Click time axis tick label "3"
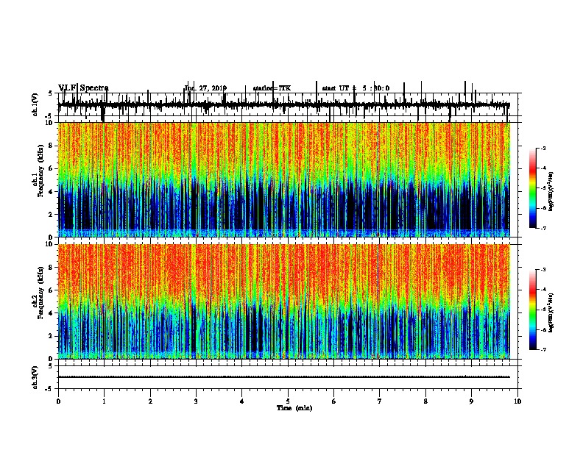Image resolution: width=583 pixels, height=450 pixels. 196,401
